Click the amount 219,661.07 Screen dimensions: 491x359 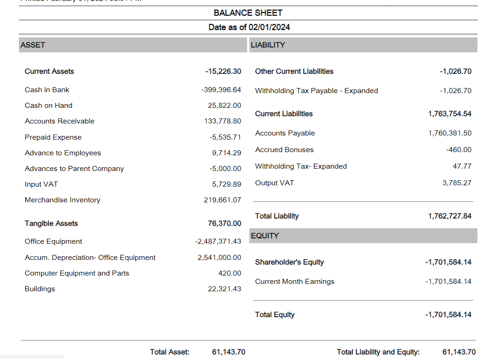222,200
